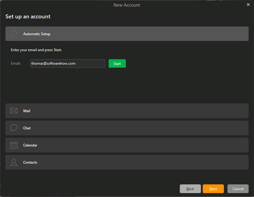Click the Mail envelope icon
254x197 pixels.
click(x=14, y=111)
